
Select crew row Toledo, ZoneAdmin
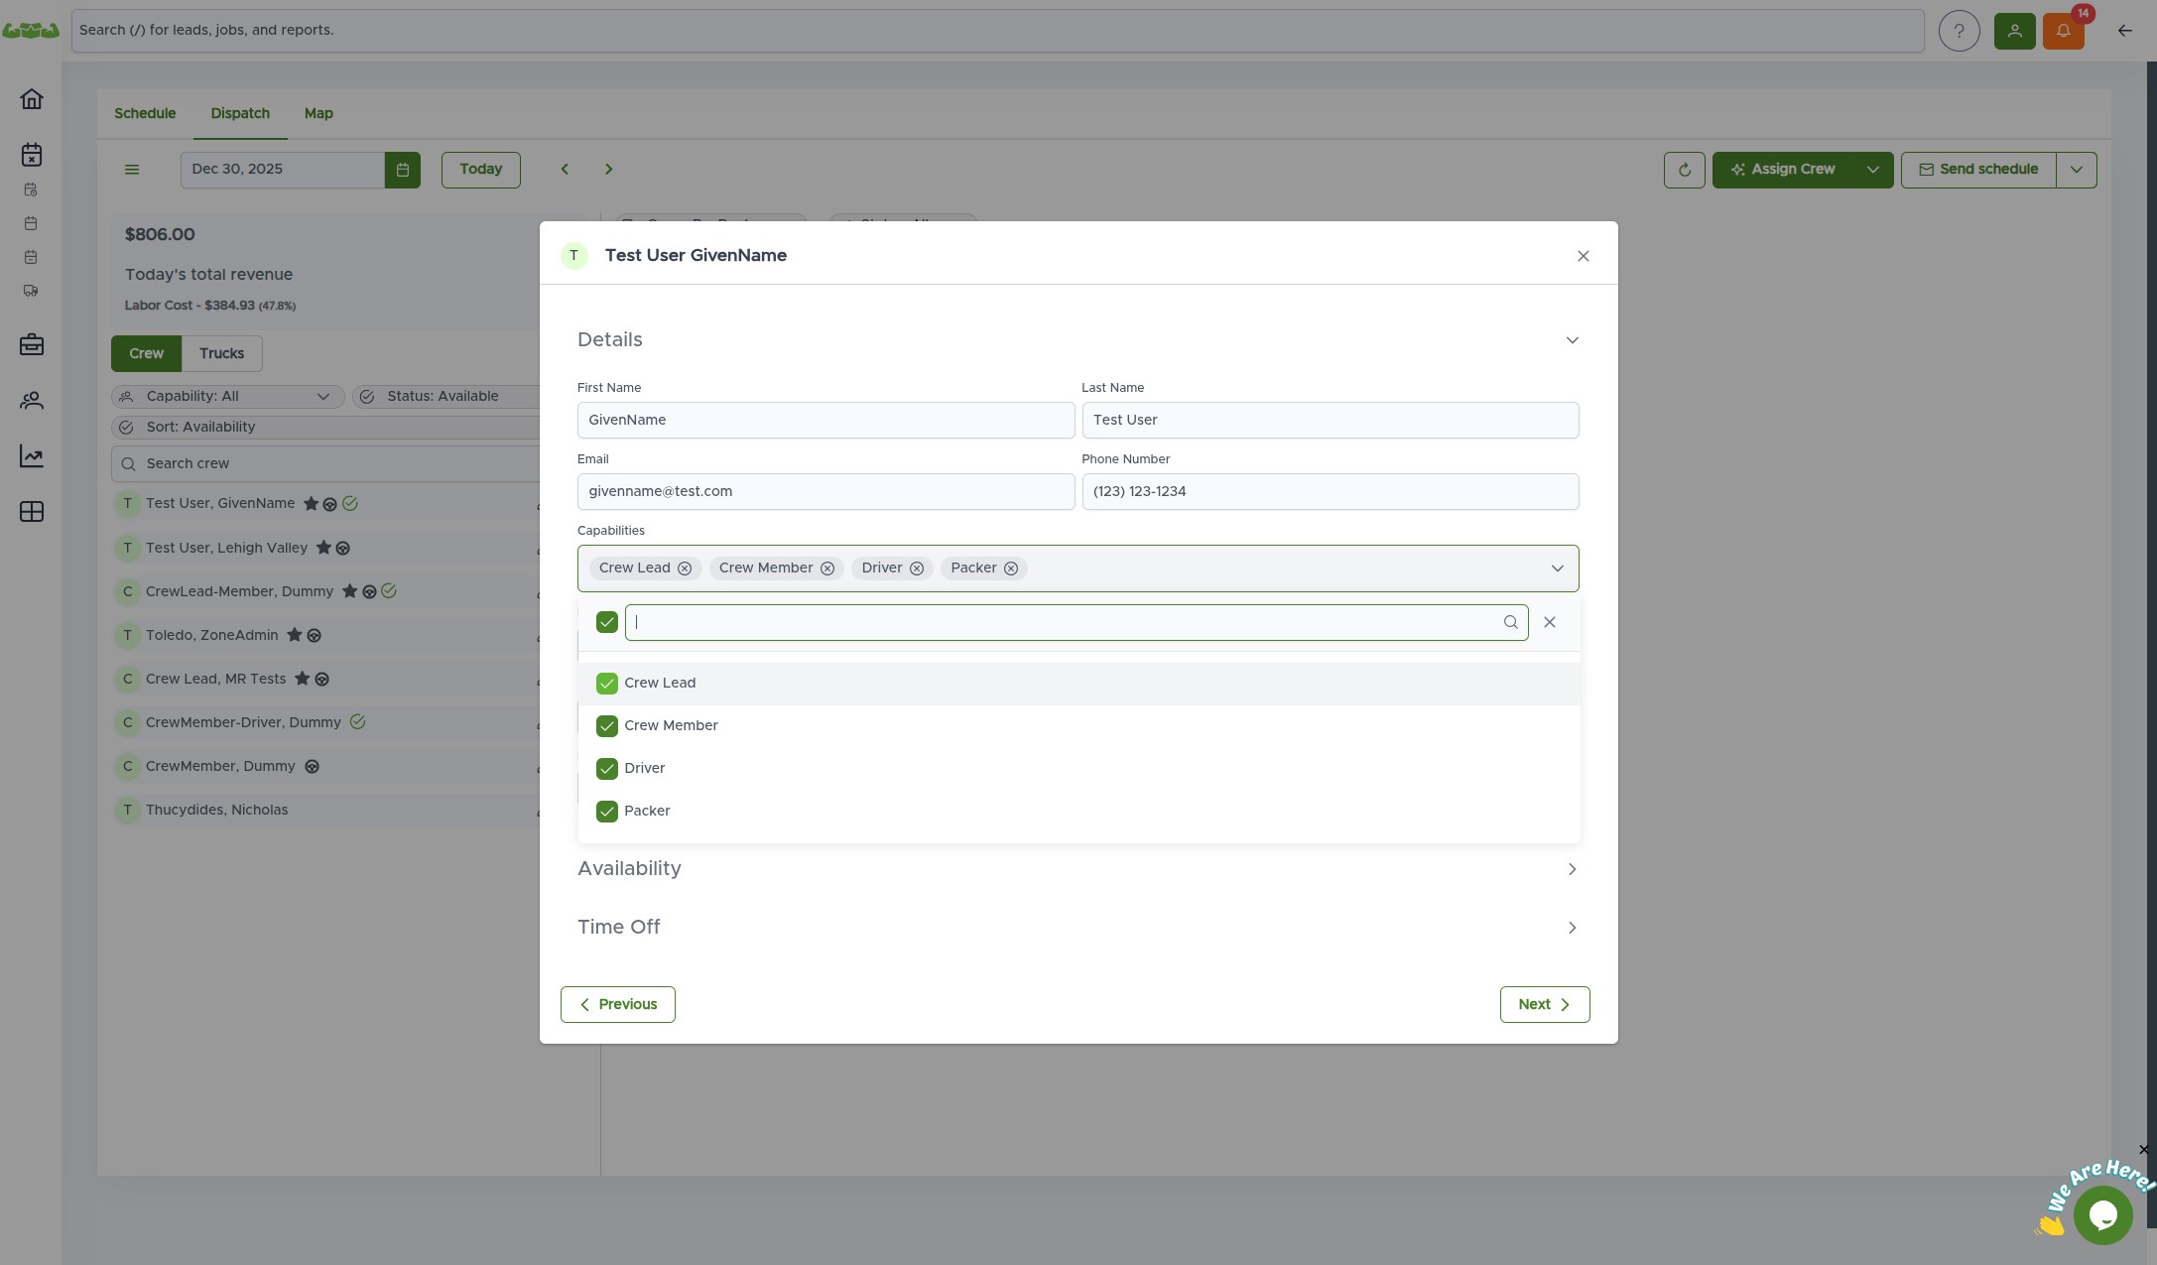[325, 635]
